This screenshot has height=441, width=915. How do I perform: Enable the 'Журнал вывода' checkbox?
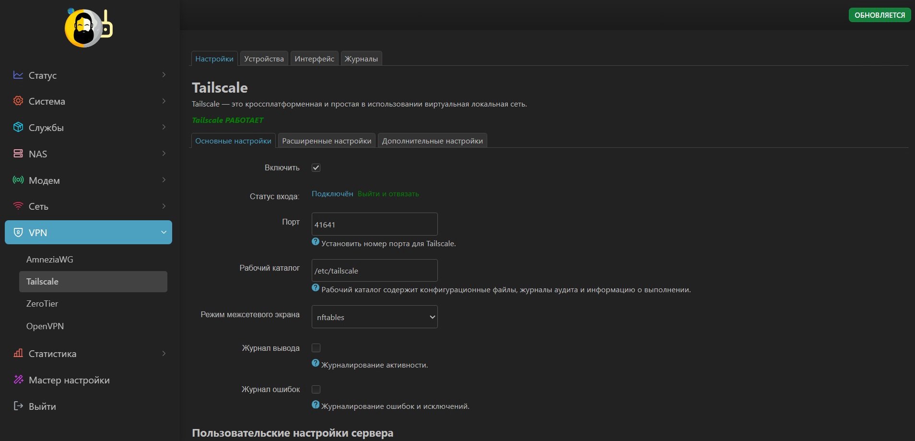316,348
